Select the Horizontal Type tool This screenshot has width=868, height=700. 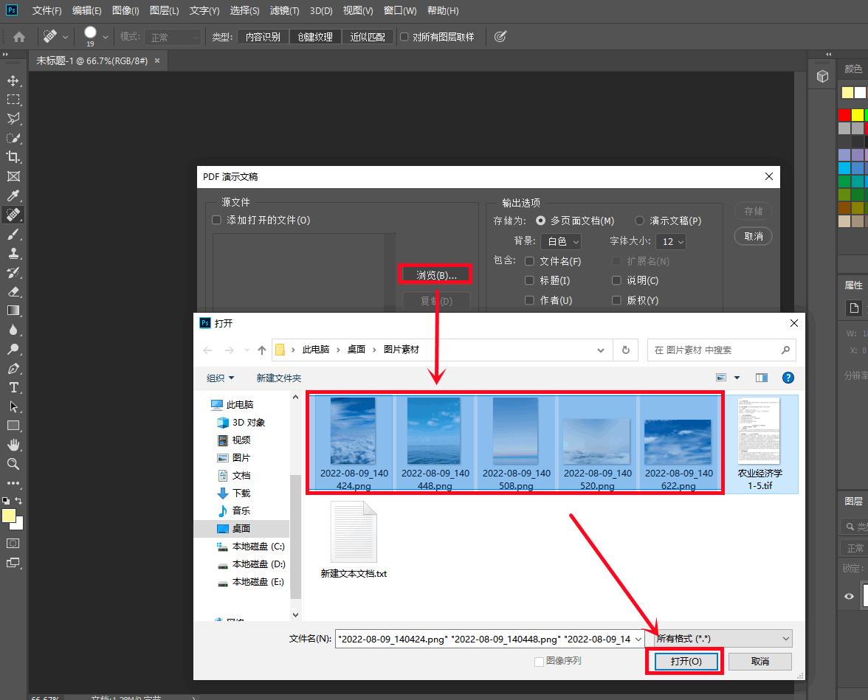pyautogui.click(x=13, y=387)
